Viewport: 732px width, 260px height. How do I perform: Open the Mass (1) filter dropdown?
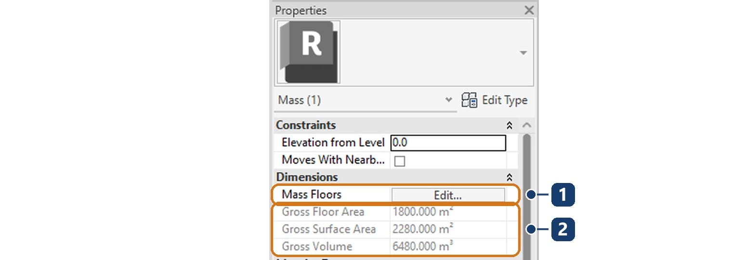[448, 100]
